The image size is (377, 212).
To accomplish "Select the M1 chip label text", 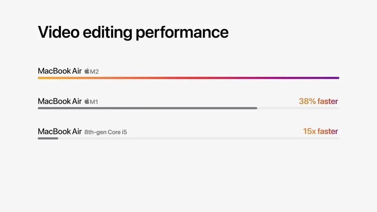I will pyautogui.click(x=94, y=102).
